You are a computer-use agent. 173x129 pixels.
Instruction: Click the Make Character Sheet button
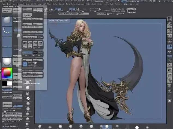[x=68, y=14]
